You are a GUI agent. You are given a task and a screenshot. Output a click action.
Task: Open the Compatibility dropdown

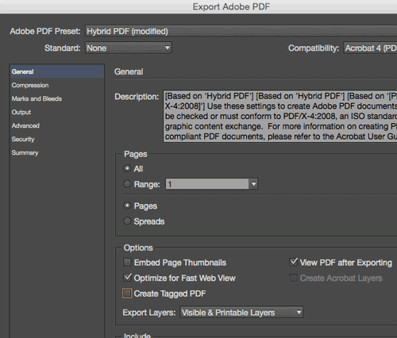pos(370,48)
